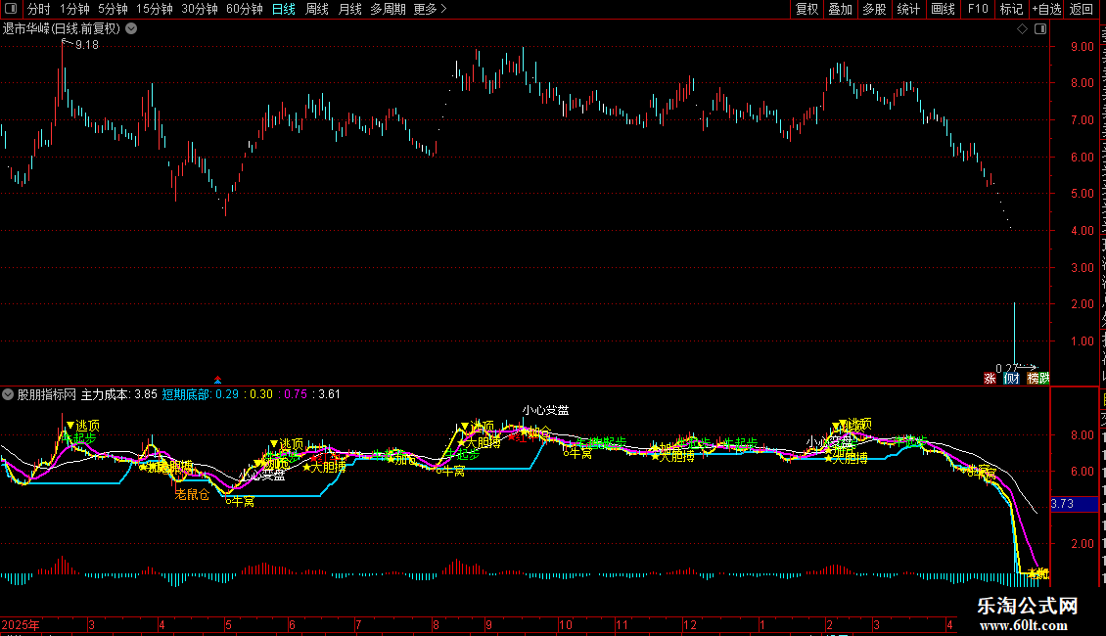Switch to the 30分钟 period
This screenshot has width=1106, height=636.
(x=200, y=9)
